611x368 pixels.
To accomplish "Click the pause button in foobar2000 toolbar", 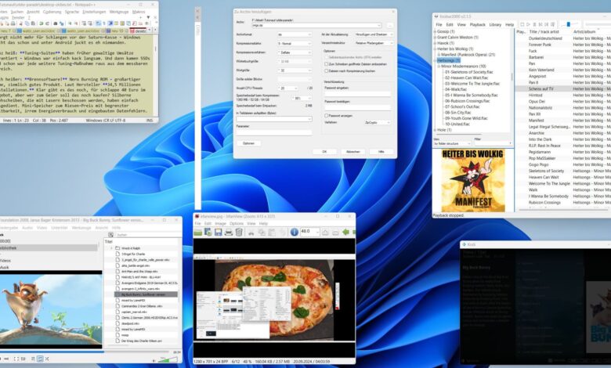I will pos(534,24).
